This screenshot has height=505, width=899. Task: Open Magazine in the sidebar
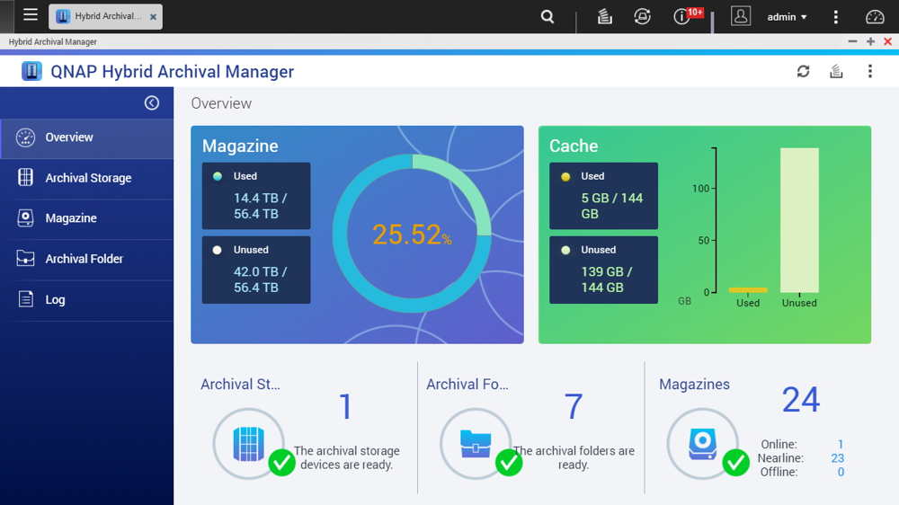point(87,218)
